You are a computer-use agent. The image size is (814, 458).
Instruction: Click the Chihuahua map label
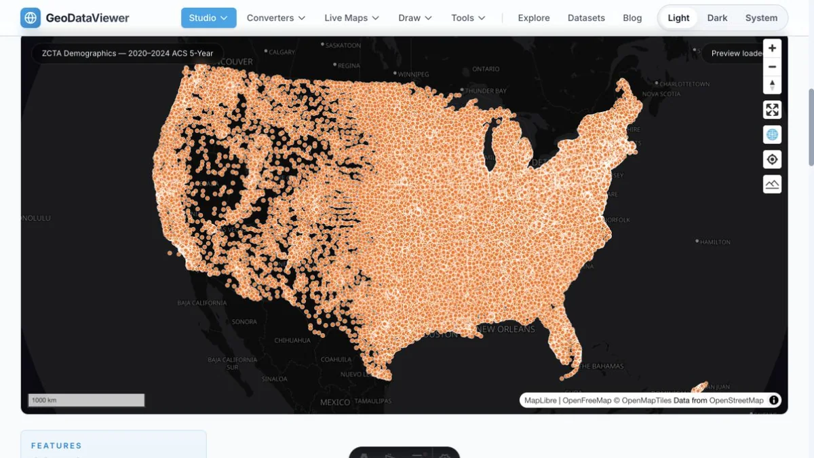click(x=292, y=340)
